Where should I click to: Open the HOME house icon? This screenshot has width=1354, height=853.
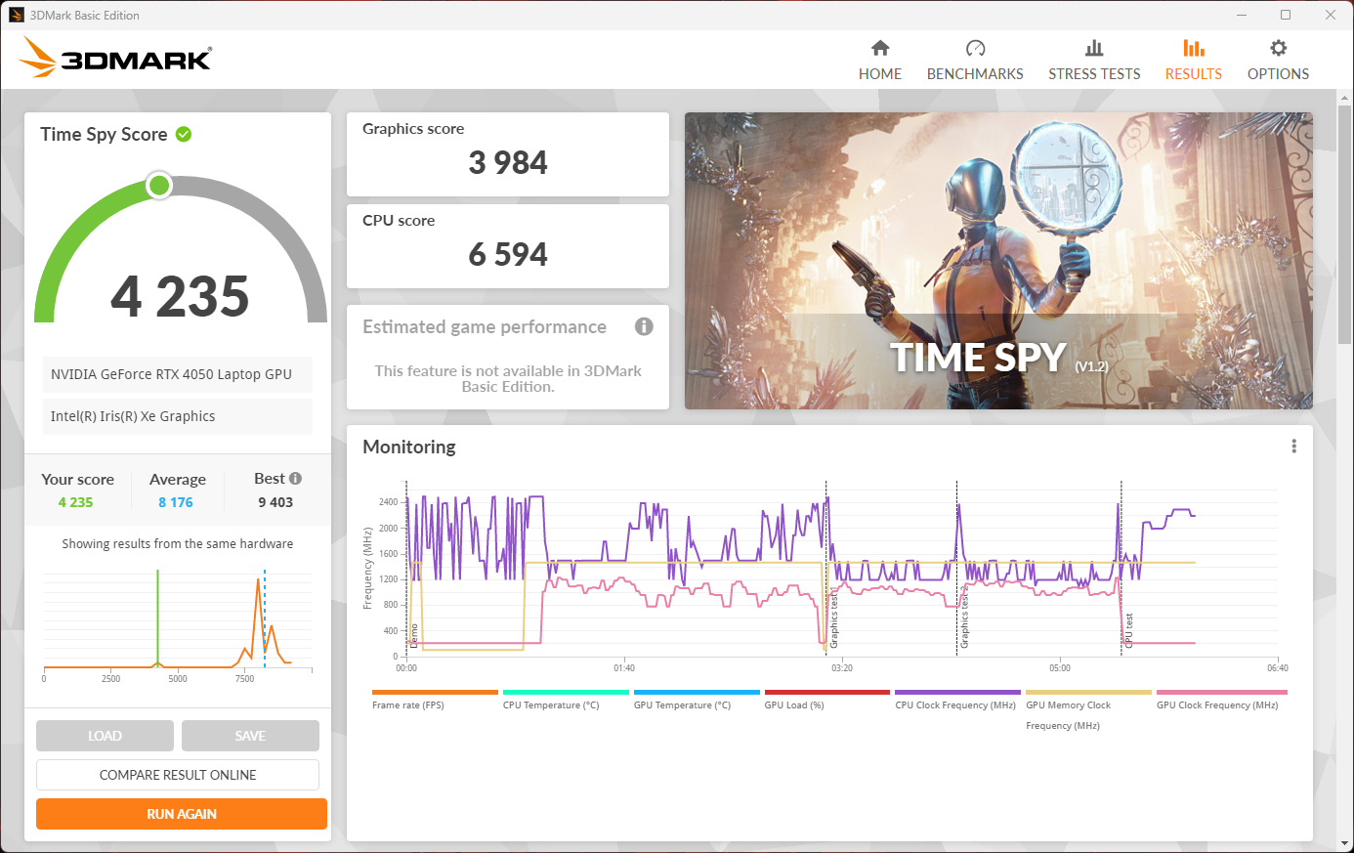tap(880, 48)
